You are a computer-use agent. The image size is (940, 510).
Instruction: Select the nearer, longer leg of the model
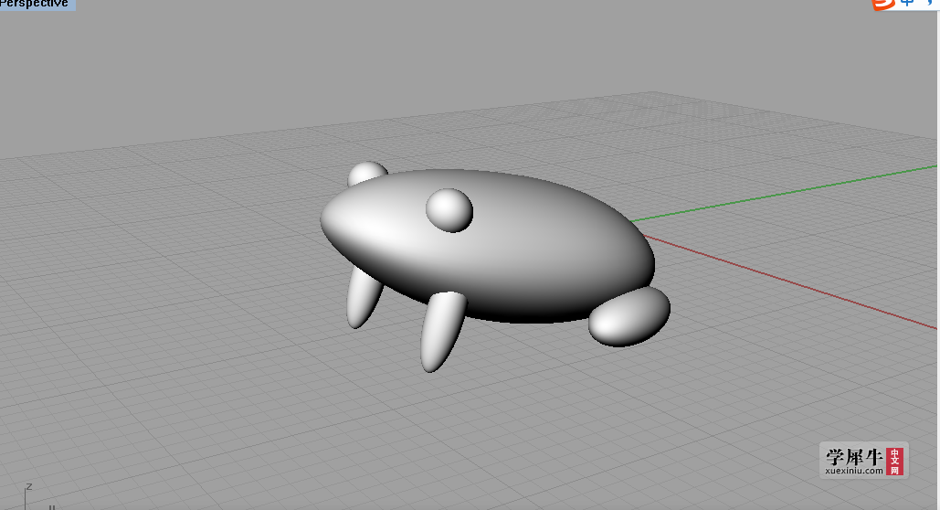442,331
